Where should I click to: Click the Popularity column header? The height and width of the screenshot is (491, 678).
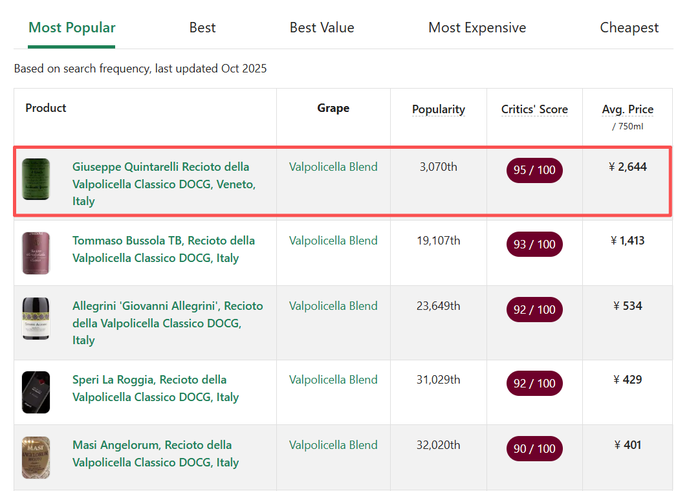point(439,109)
